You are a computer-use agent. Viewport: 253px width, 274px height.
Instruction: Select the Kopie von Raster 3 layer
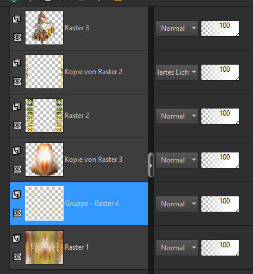click(x=79, y=160)
